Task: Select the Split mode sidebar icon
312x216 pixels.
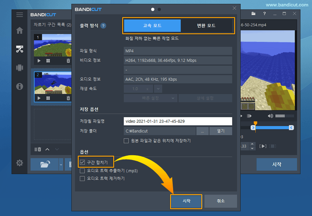Action: (x=20, y=68)
